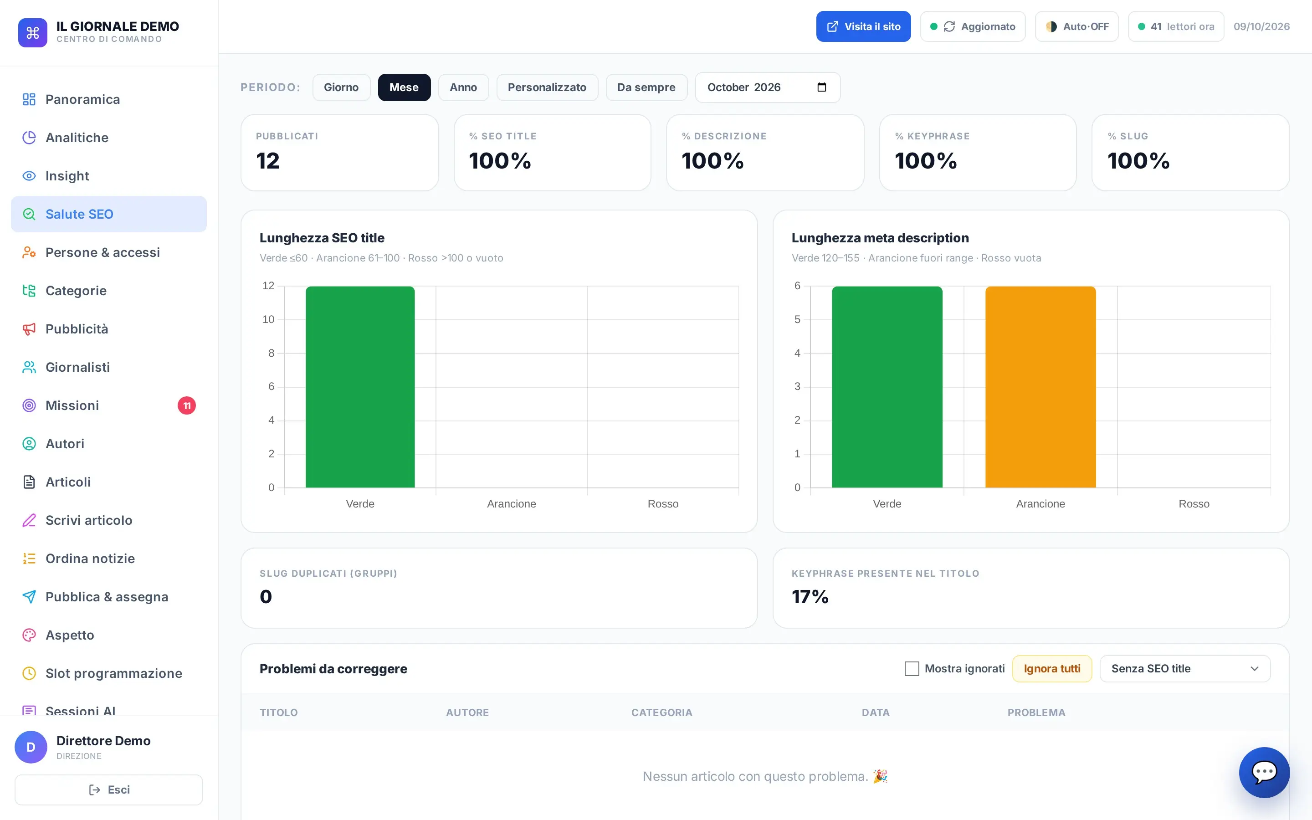Click the orange Arancione bar in meta description chart
Viewport: 1312px width, 820px height.
coord(1040,387)
